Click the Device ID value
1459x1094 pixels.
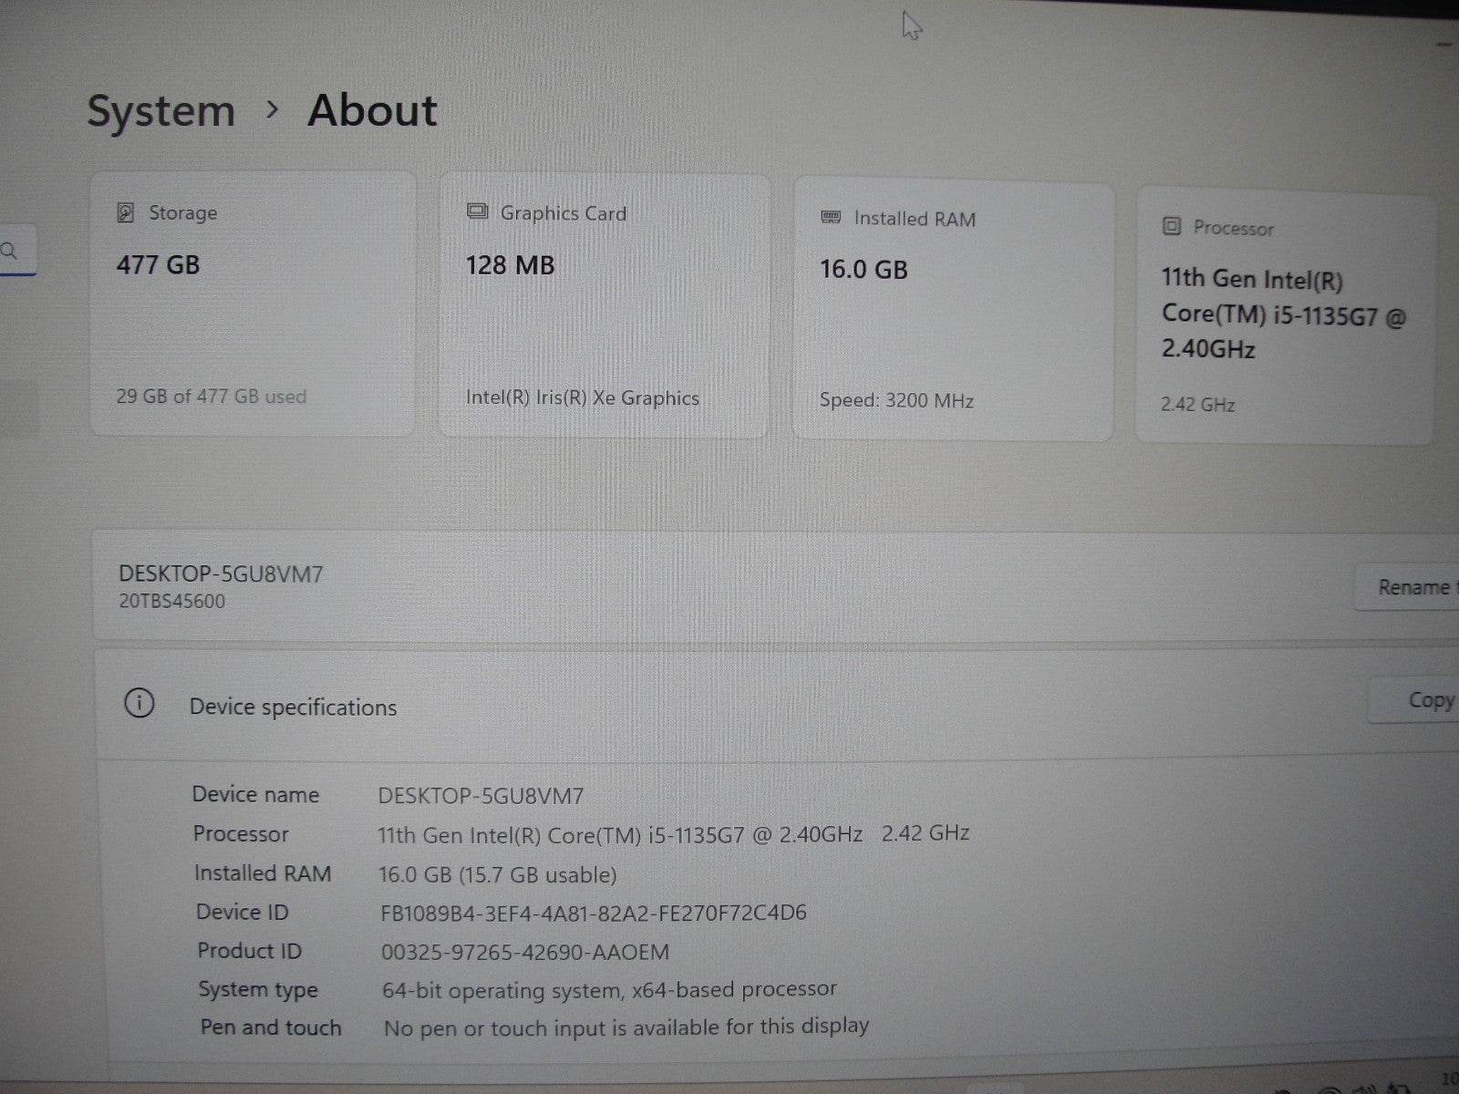[x=594, y=911]
